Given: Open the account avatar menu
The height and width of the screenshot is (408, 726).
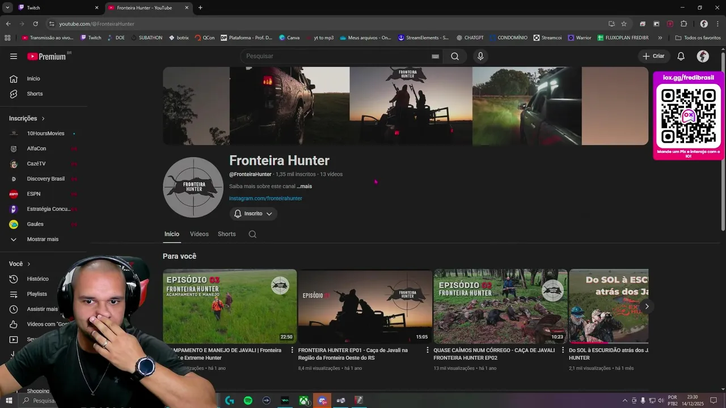Looking at the screenshot, I should click(x=703, y=56).
